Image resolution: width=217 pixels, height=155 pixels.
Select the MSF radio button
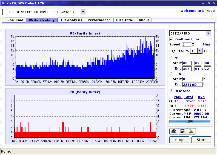172,58
